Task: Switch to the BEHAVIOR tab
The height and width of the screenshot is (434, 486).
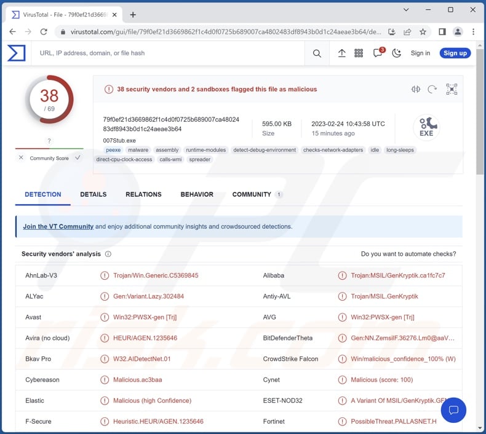Action: [197, 194]
